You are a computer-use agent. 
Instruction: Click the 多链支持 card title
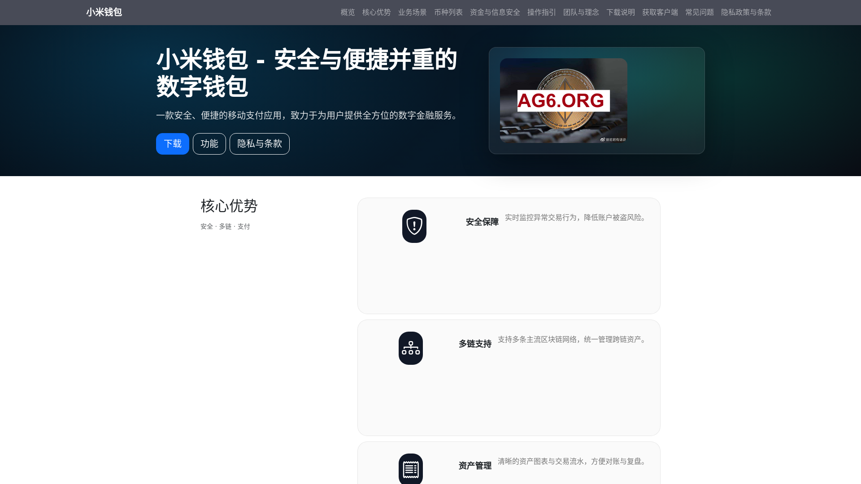(475, 344)
